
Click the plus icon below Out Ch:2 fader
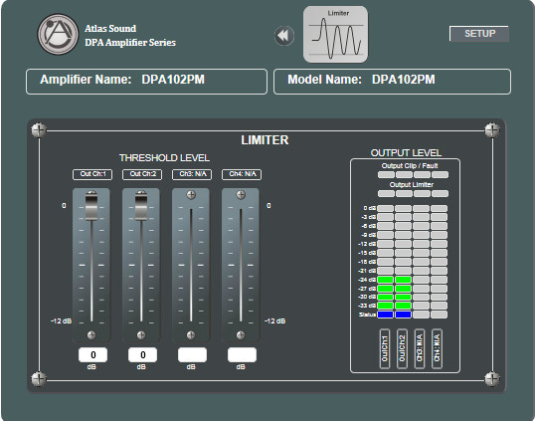141,335
